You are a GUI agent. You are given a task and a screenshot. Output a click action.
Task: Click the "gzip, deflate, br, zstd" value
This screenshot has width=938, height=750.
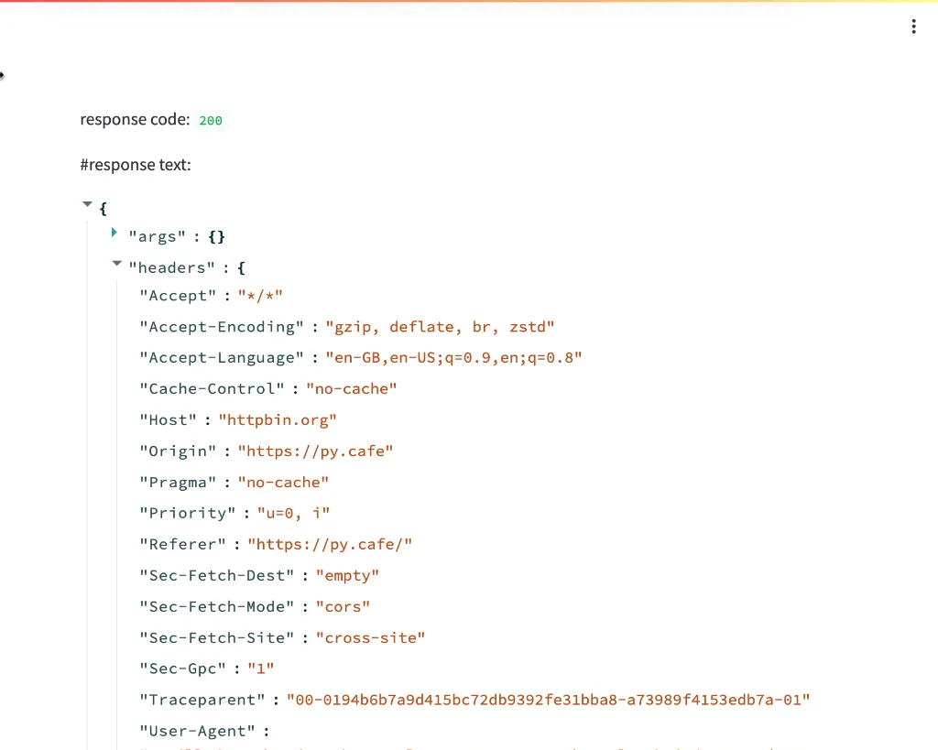[x=440, y=327]
